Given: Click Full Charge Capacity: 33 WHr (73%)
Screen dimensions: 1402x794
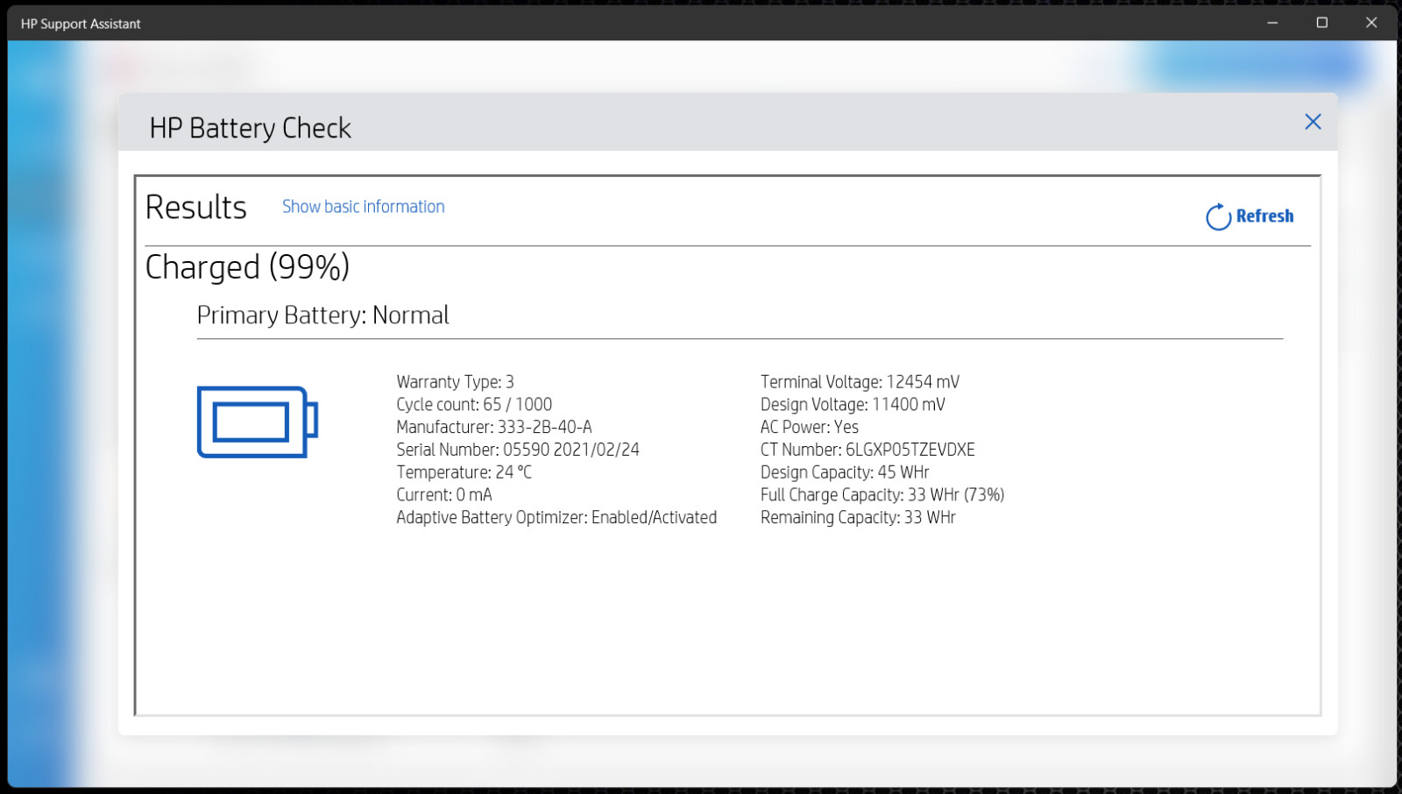Looking at the screenshot, I should tap(882, 495).
